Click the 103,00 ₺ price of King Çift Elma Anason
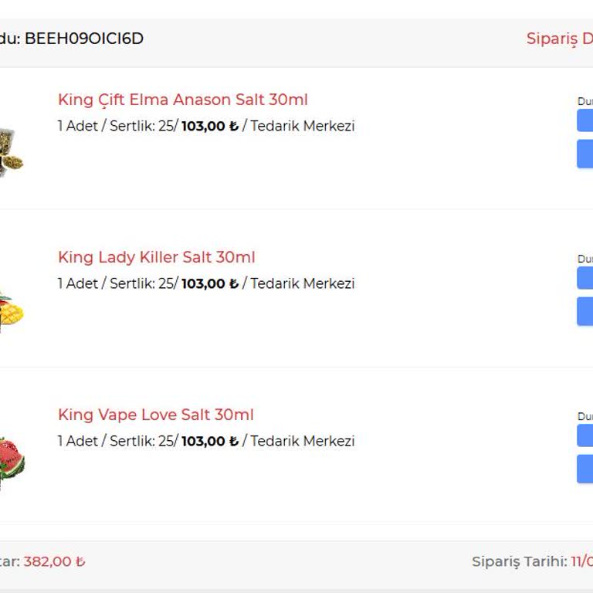593x593 pixels. (x=209, y=127)
